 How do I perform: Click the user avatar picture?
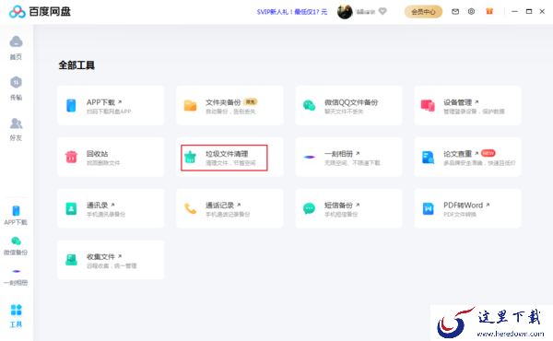[x=345, y=12]
